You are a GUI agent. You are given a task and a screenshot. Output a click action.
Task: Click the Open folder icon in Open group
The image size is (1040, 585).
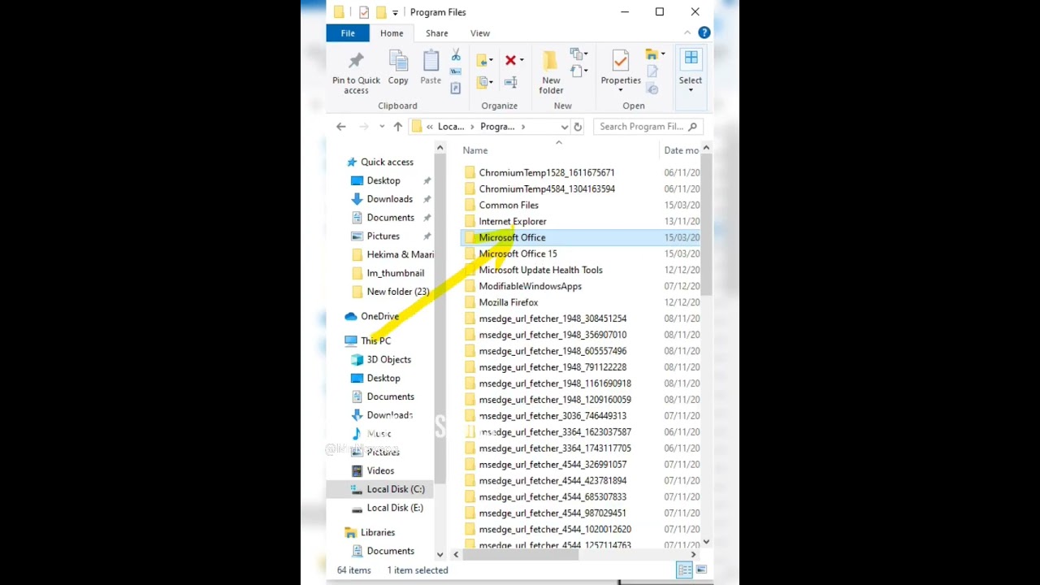651,54
